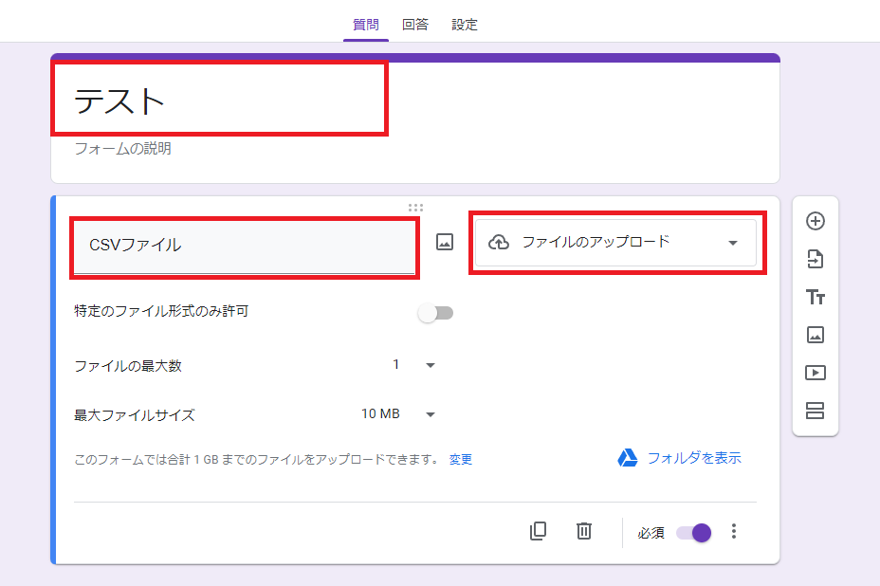The image size is (880, 586).
Task: Add a title and description using the Tt icon
Action: click(x=814, y=297)
